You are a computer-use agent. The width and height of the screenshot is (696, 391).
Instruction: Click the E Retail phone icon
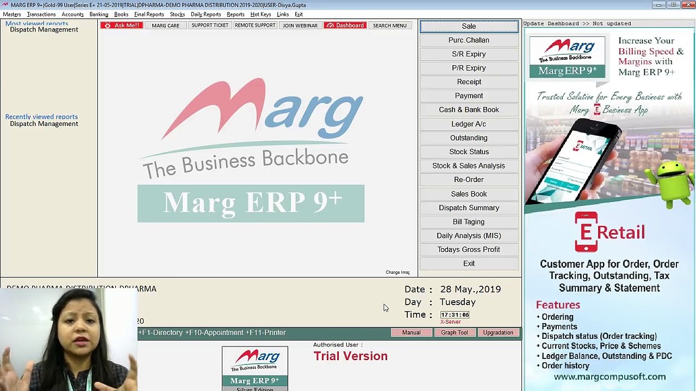pyautogui.click(x=586, y=232)
